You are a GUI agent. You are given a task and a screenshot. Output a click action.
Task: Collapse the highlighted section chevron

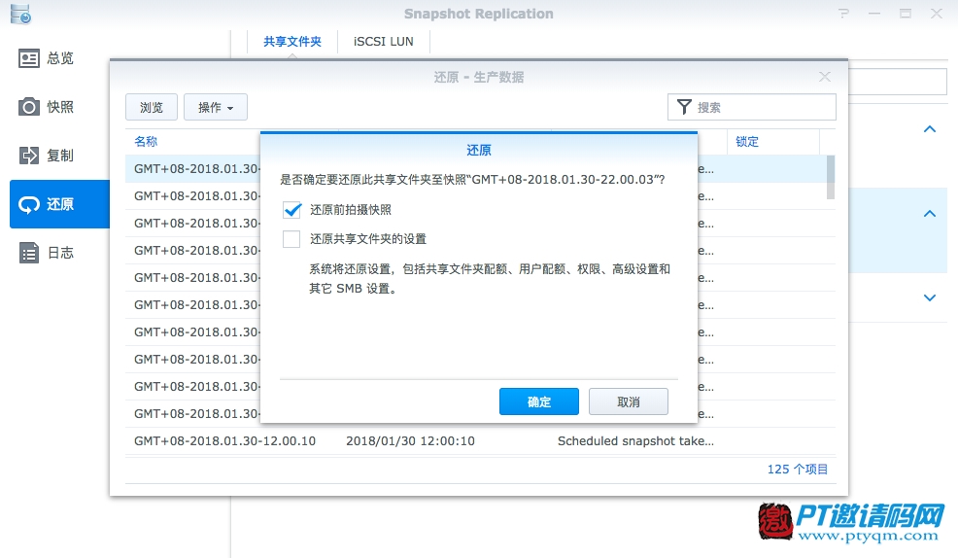point(930,213)
